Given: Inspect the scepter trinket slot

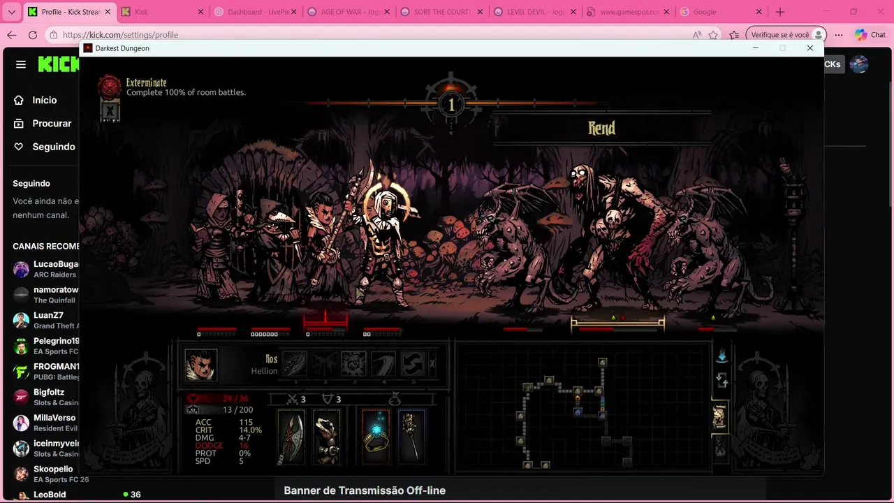Looking at the screenshot, I should tap(411, 437).
